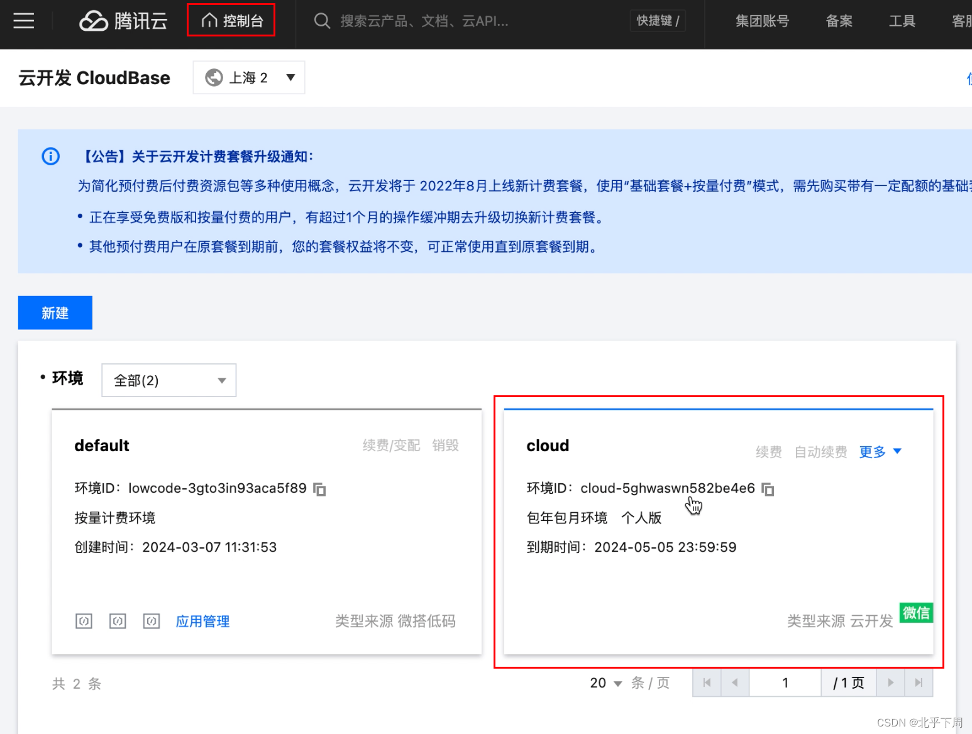Click the 包年包月环境 label
Image resolution: width=972 pixels, height=734 pixels.
point(567,518)
